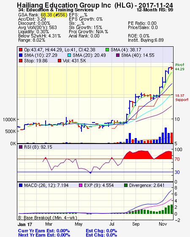
Task: Click the 500K volume axis label
Action: (11, 131)
